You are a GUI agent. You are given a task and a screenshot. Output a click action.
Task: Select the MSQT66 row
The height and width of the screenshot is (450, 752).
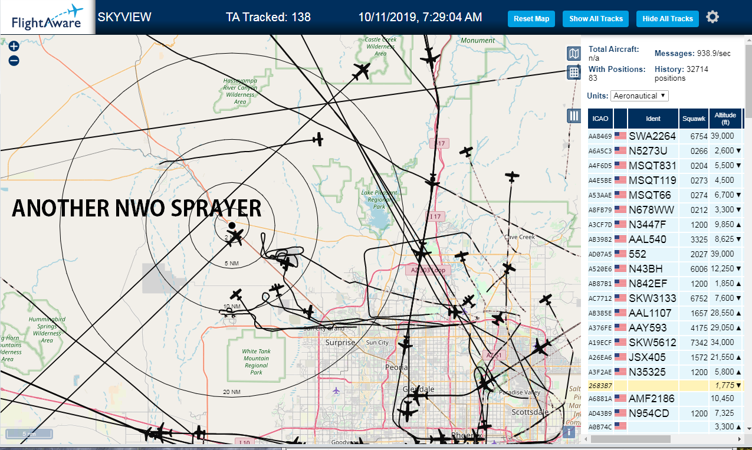[x=665, y=195]
